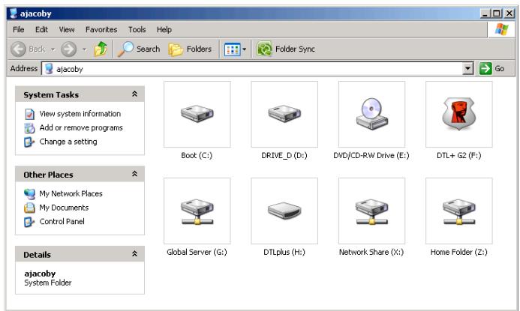This screenshot has height=311, width=520.
Task: Open the Control Panel link
Action: click(x=62, y=221)
